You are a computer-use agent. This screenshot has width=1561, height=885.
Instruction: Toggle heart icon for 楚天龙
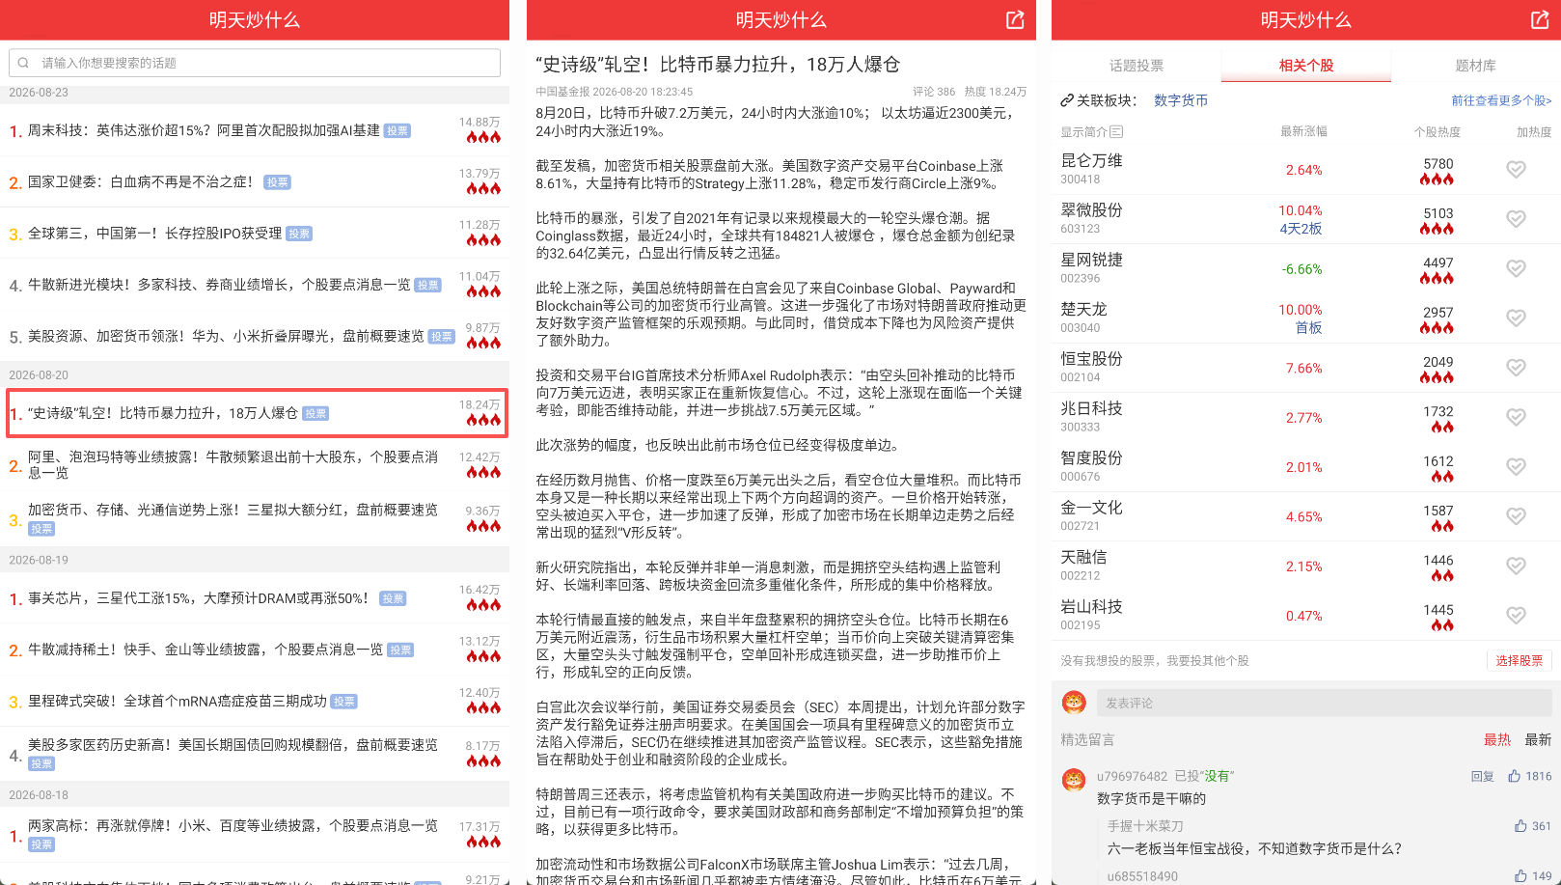click(x=1516, y=318)
